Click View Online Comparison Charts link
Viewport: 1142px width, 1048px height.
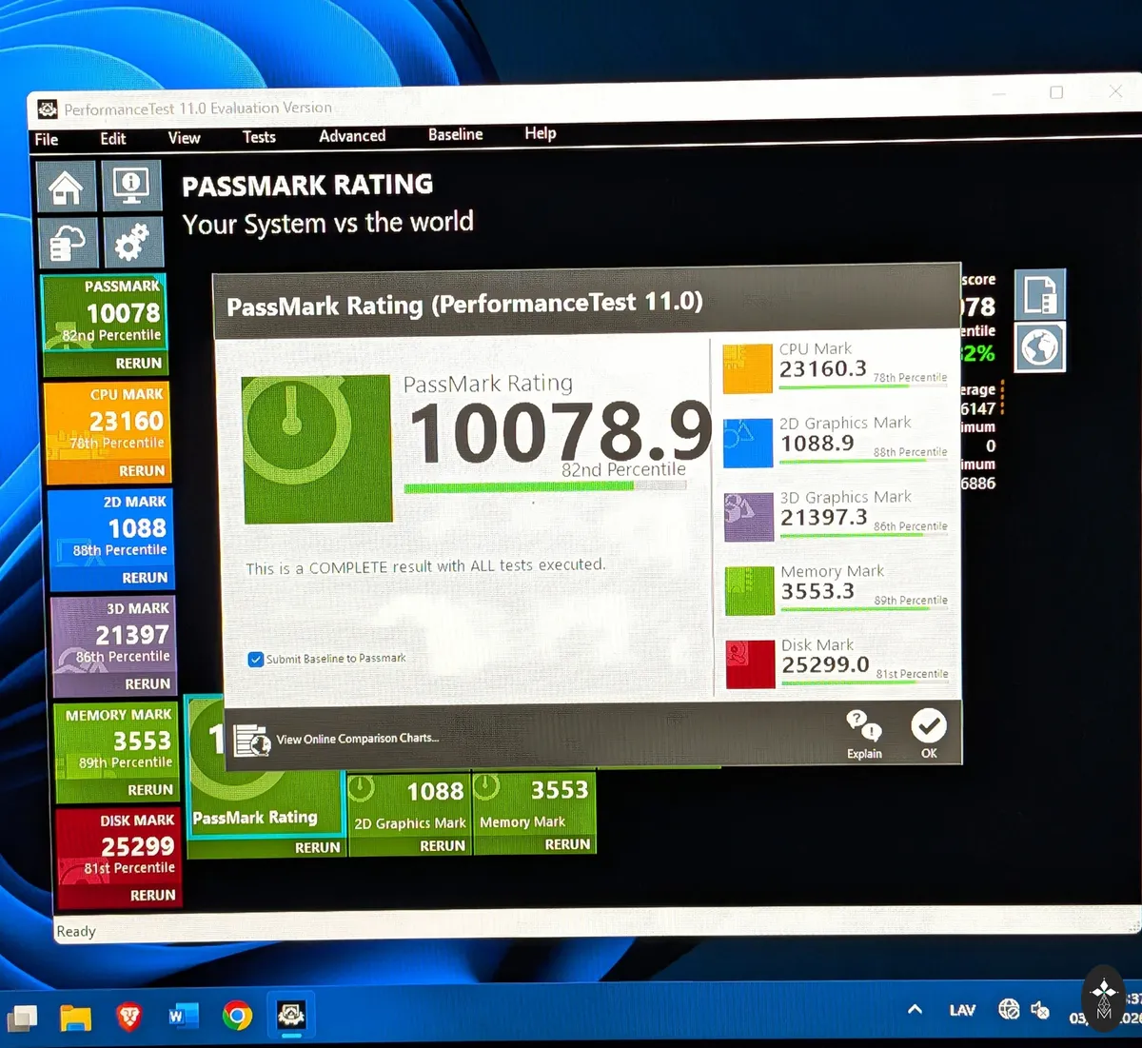(x=358, y=739)
